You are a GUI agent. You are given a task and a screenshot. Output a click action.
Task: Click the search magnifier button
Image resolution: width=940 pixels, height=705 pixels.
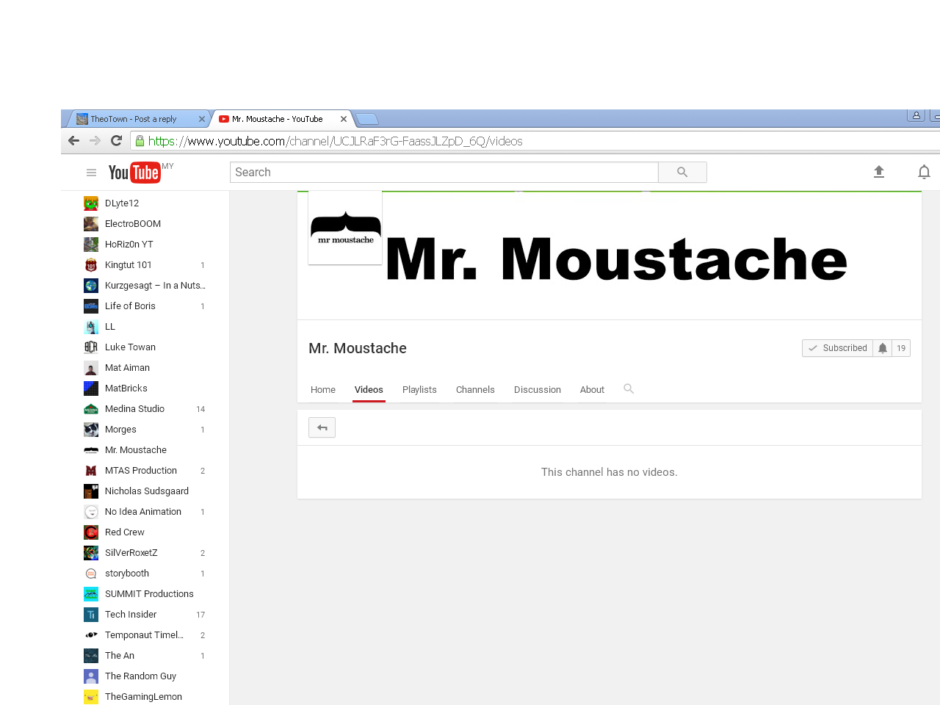[682, 172]
